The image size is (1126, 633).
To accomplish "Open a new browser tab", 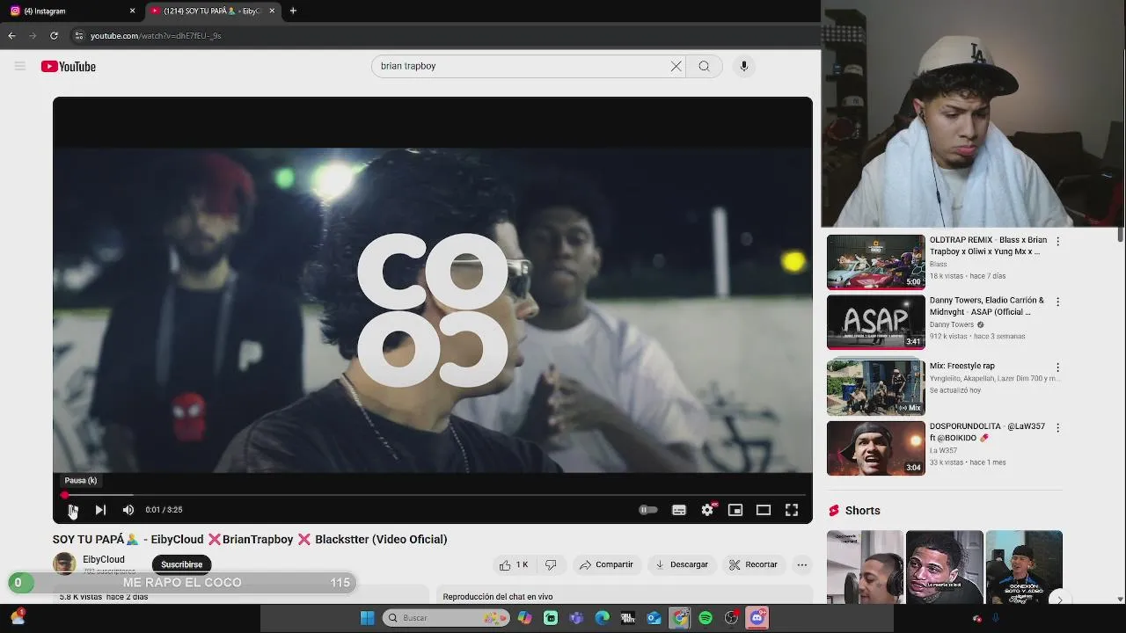I will tap(293, 11).
